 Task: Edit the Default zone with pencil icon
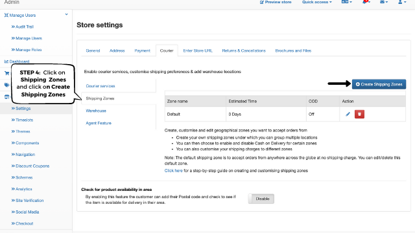pos(348,114)
